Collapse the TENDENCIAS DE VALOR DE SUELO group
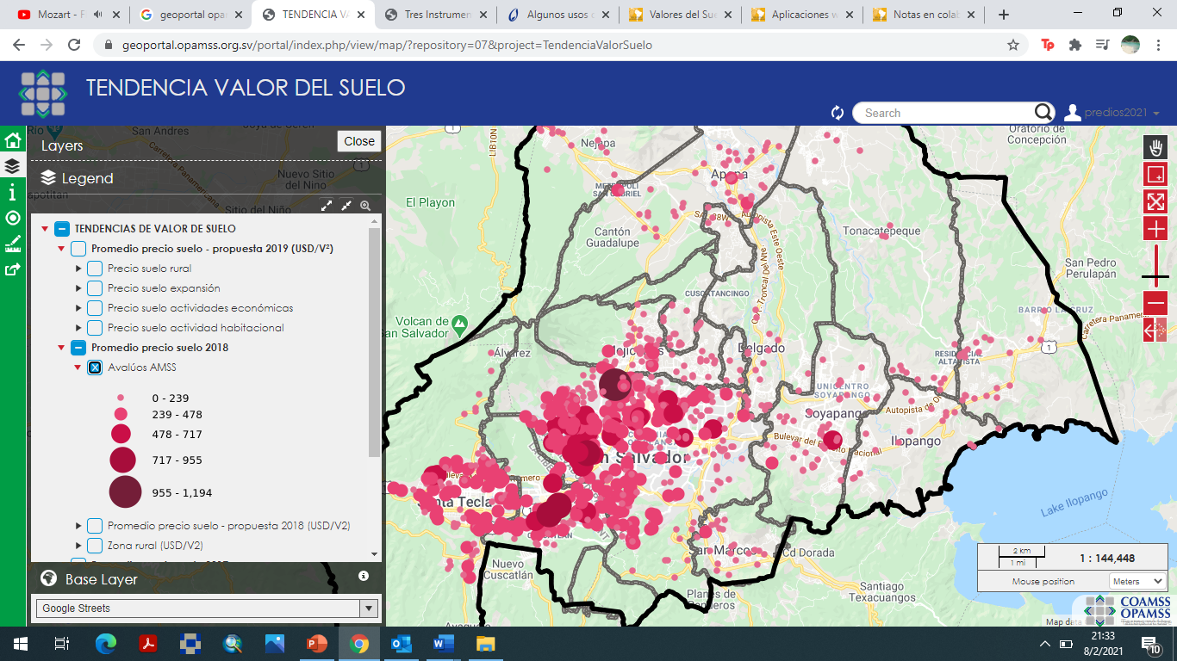 pyautogui.click(x=45, y=229)
